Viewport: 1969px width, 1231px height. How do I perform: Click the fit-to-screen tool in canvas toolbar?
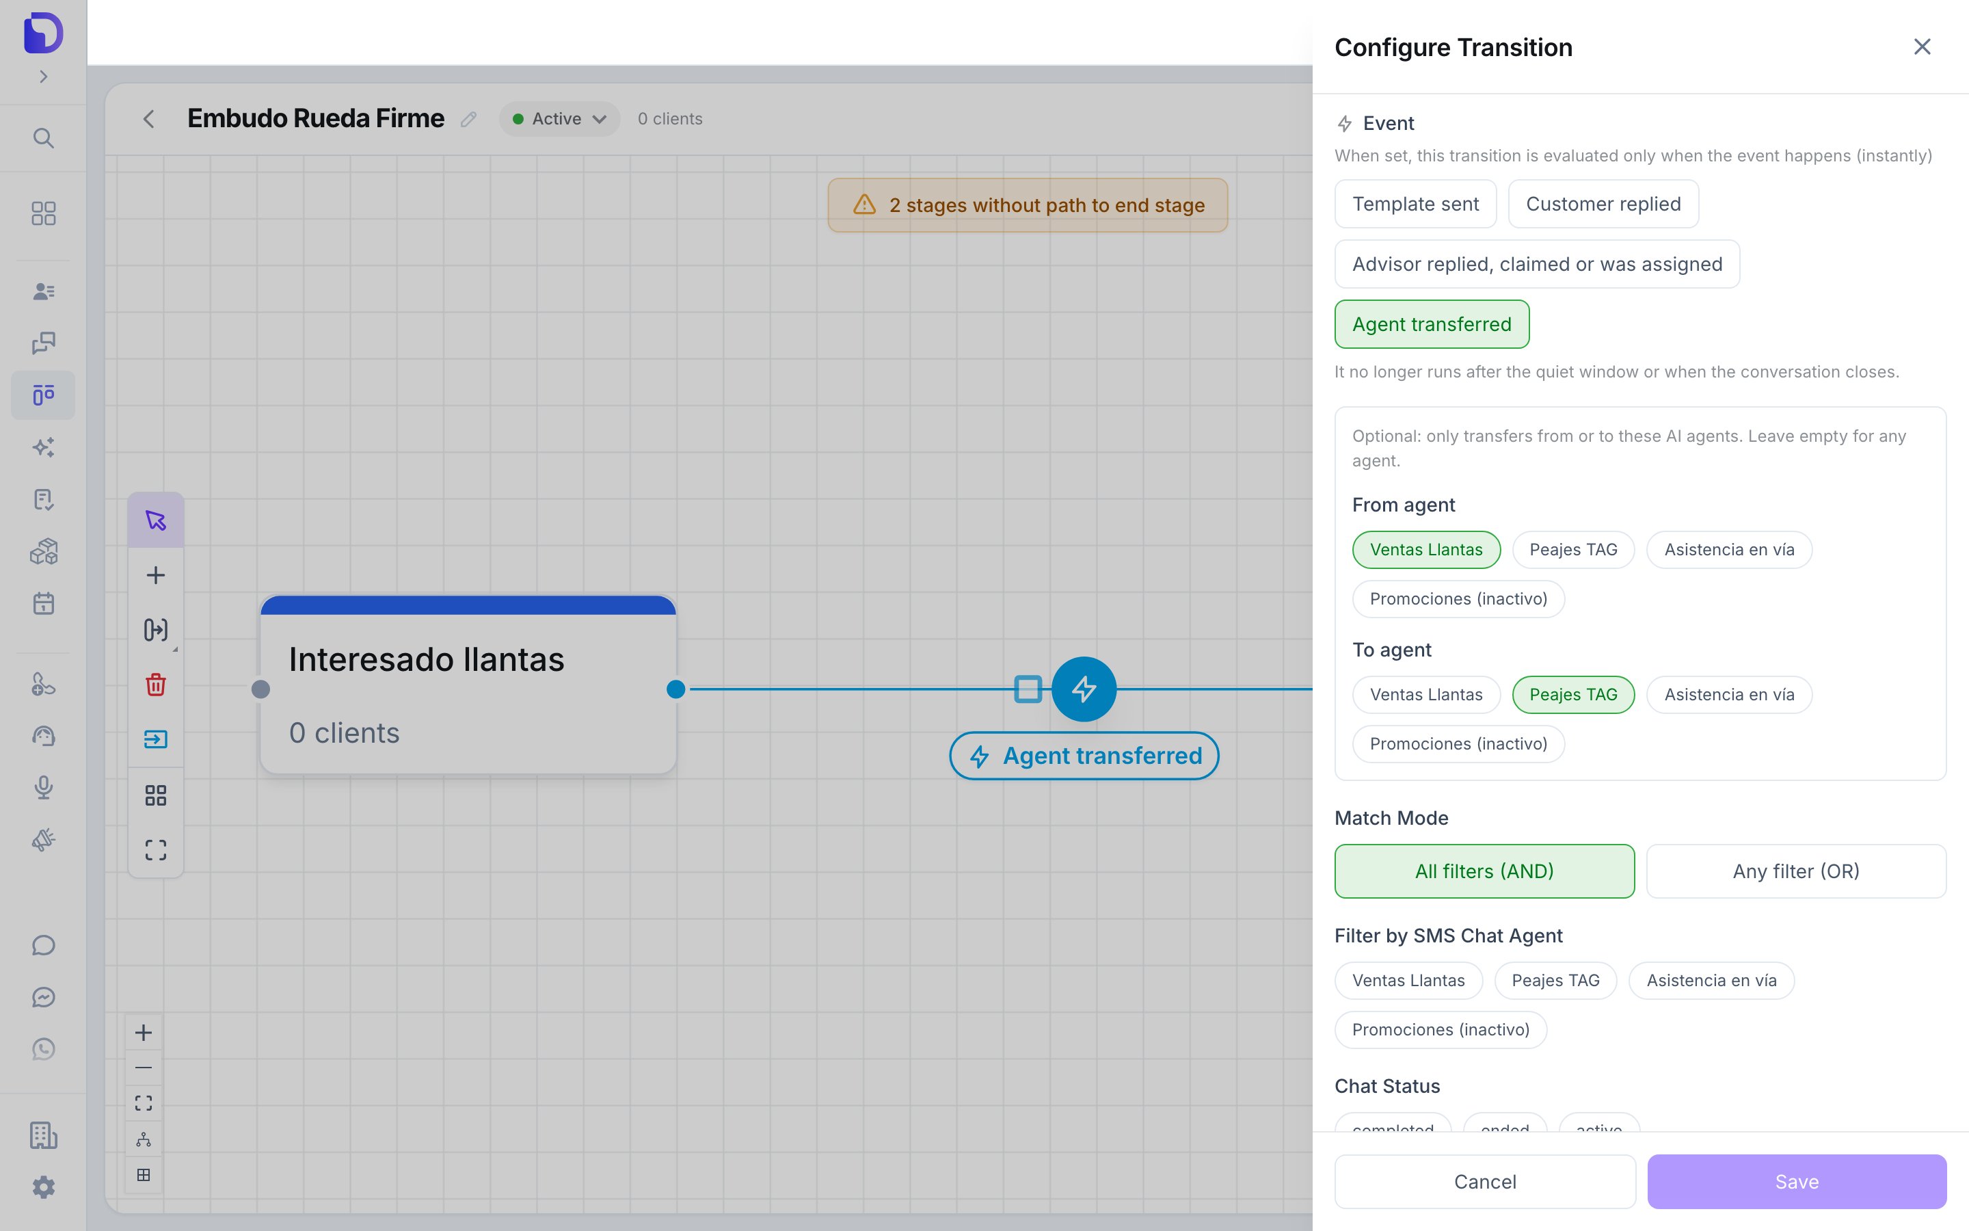coord(155,850)
